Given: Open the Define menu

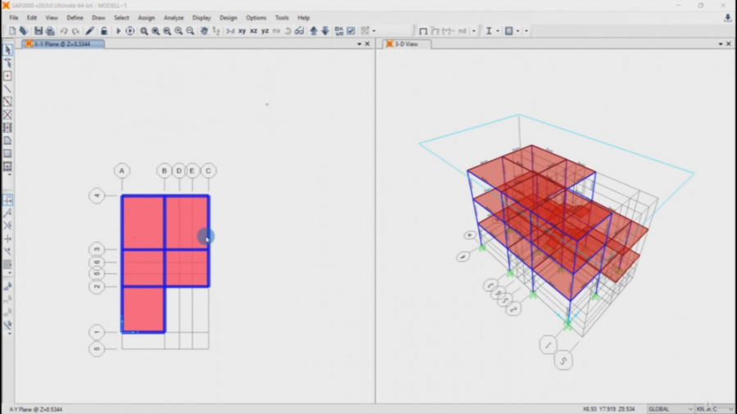Looking at the screenshot, I should [x=75, y=18].
